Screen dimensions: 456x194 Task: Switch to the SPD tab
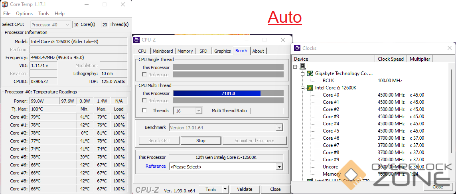203,51
